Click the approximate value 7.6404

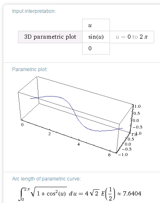pyautogui.click(x=132, y=194)
